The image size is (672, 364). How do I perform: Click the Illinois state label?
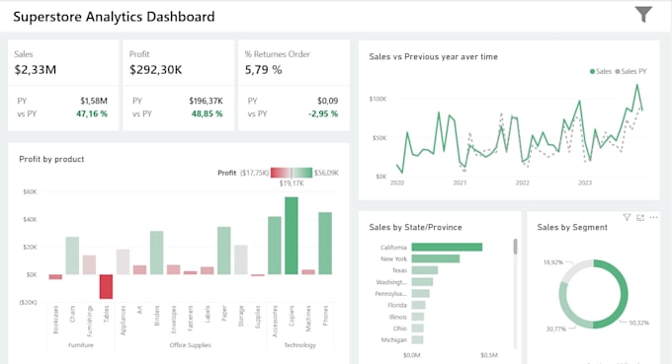(397, 317)
